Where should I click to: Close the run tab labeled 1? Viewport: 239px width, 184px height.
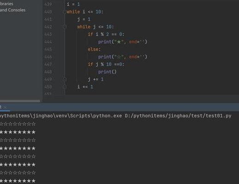coord(5,108)
